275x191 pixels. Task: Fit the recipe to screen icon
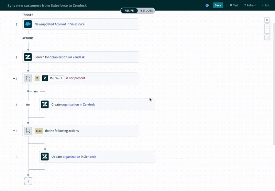pyautogui.click(x=267, y=37)
